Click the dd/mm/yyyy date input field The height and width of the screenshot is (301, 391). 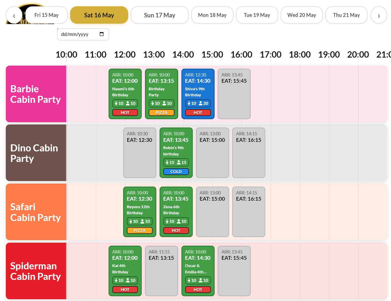(83, 34)
